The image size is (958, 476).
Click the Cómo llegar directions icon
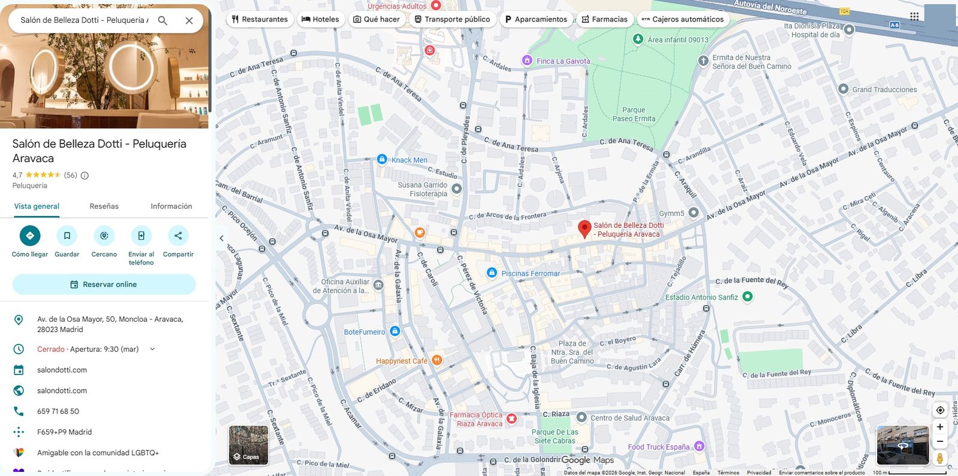pyautogui.click(x=30, y=236)
